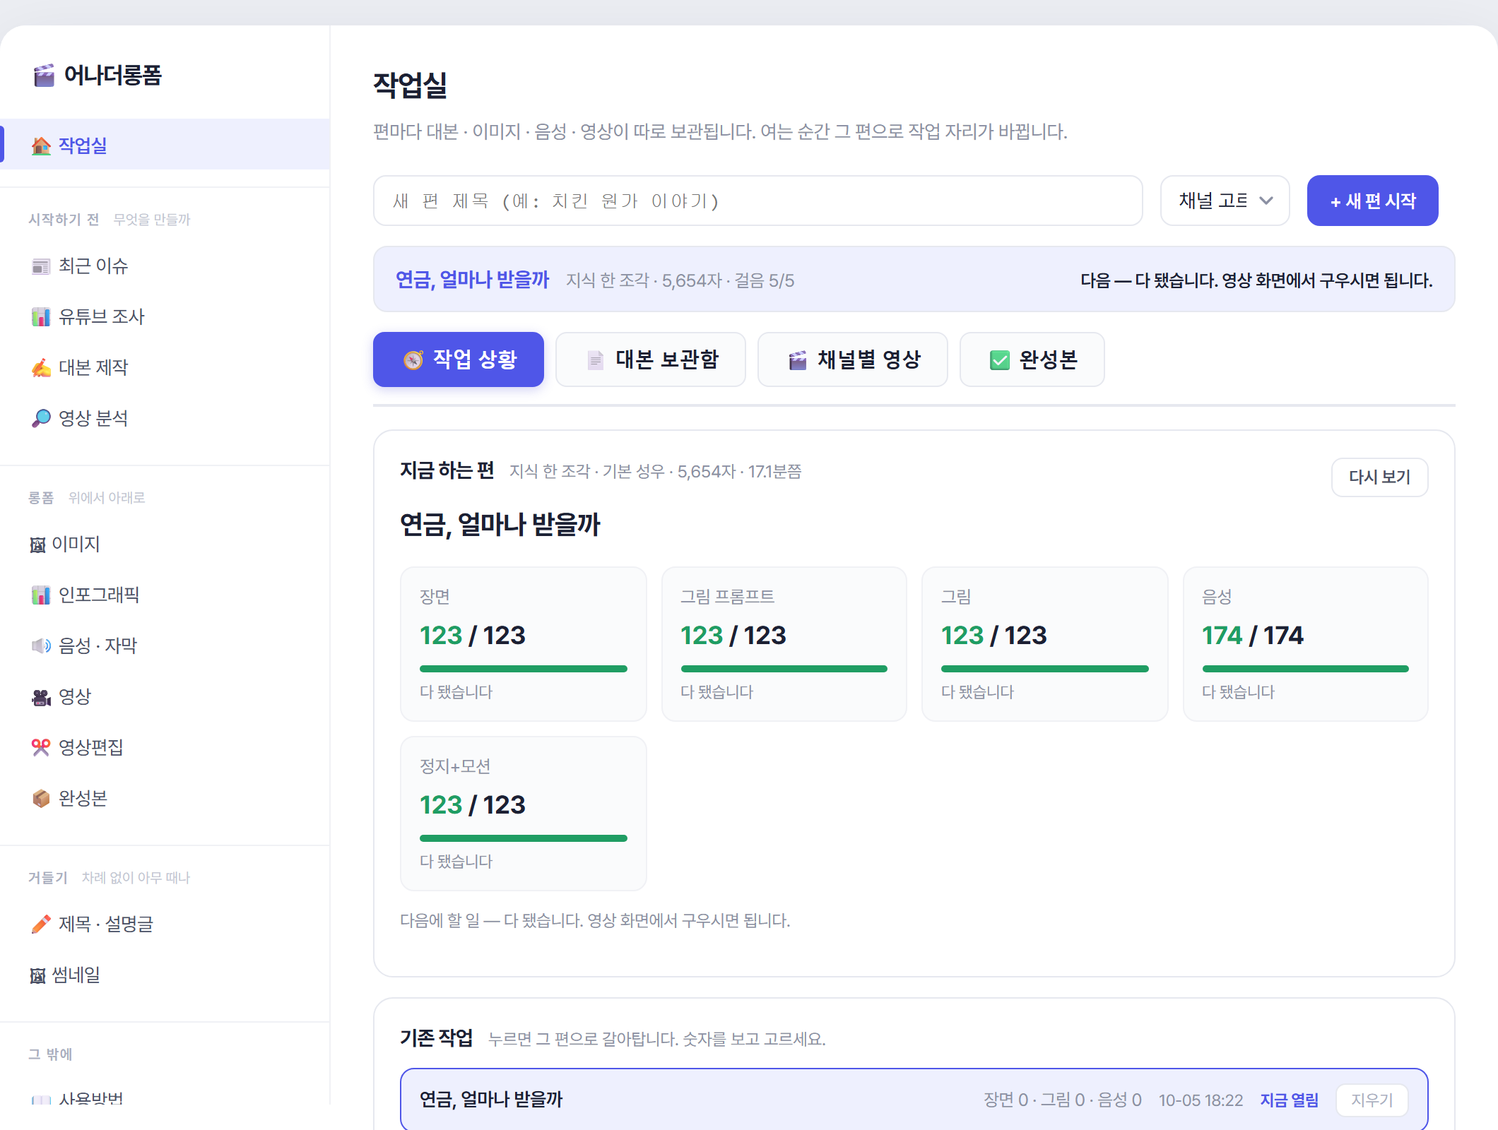The width and height of the screenshot is (1498, 1130).
Task: Click 지우기 on the 연금, 얼마나 받을까 row
Action: pos(1372,1100)
